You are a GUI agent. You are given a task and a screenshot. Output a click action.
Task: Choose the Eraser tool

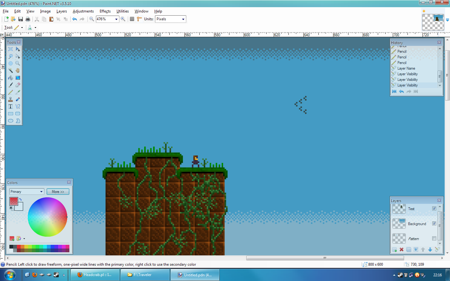[18, 85]
